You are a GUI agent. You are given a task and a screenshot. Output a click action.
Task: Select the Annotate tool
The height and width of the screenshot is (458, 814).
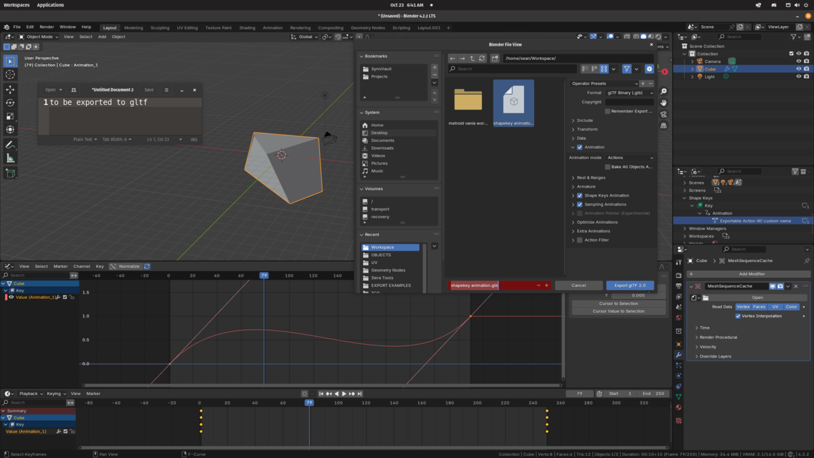10,145
